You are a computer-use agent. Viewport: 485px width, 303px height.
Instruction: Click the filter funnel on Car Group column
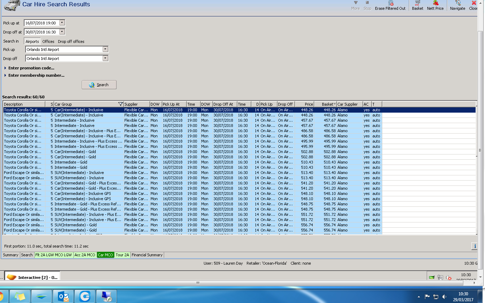(120, 104)
